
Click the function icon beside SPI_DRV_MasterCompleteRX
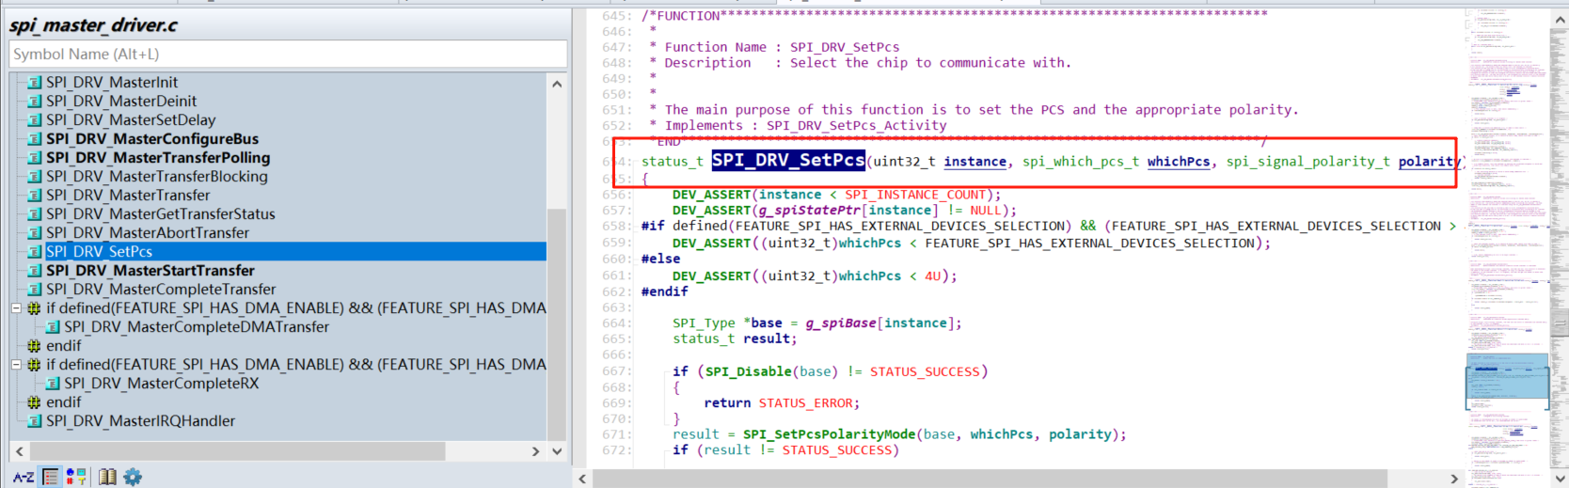point(53,384)
